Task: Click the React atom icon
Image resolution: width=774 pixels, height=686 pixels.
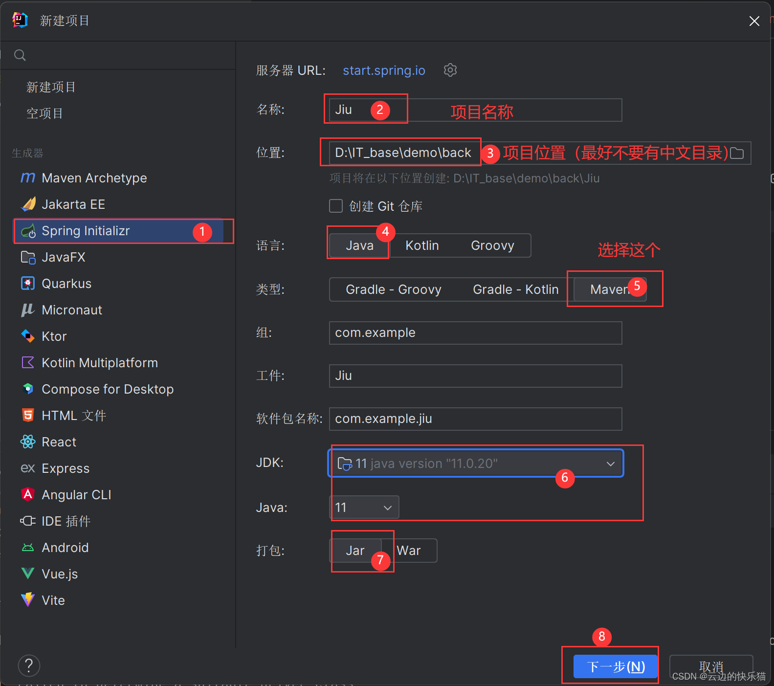Action: point(28,442)
